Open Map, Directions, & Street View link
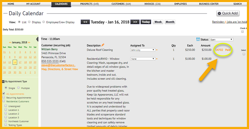Image resolution: width=249 pixels, height=129 pixels. click(x=60, y=69)
